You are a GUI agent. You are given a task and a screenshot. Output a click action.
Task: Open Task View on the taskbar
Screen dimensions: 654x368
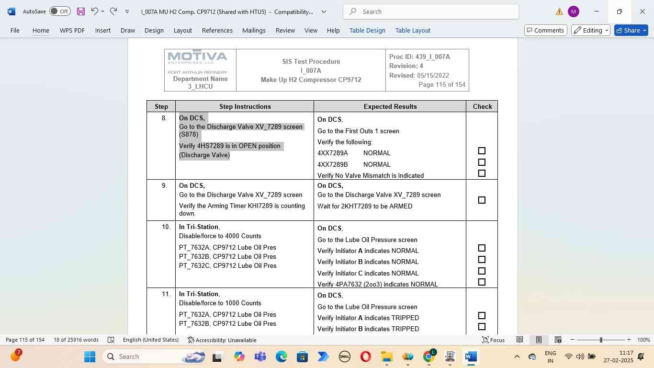[217, 356]
